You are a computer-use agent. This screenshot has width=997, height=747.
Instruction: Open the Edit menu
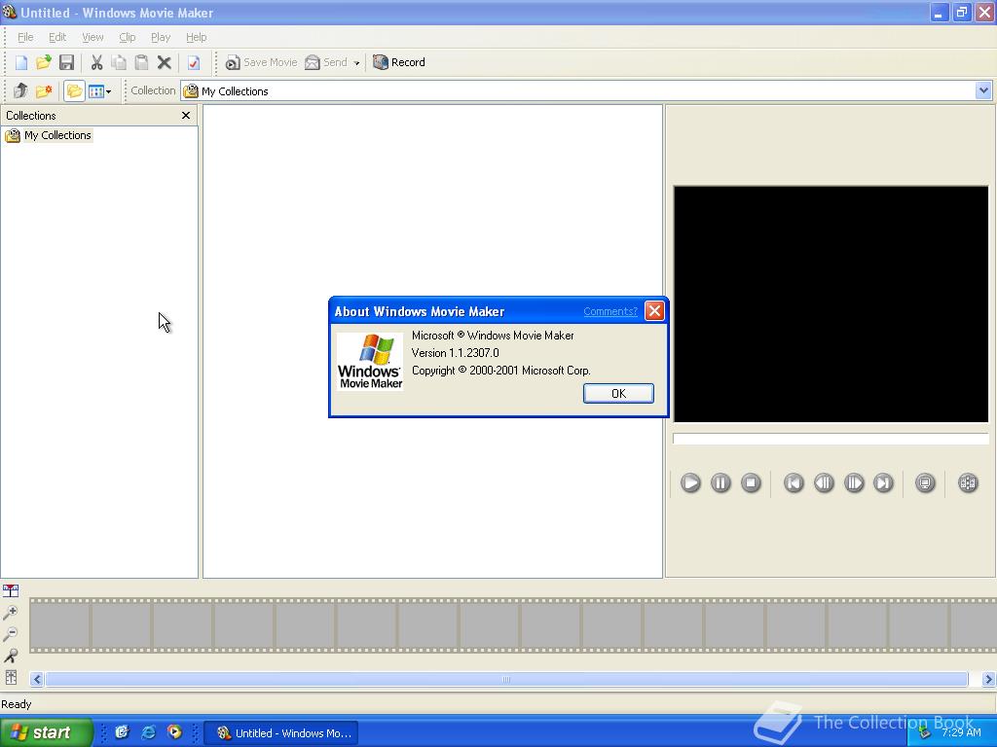[x=57, y=37]
